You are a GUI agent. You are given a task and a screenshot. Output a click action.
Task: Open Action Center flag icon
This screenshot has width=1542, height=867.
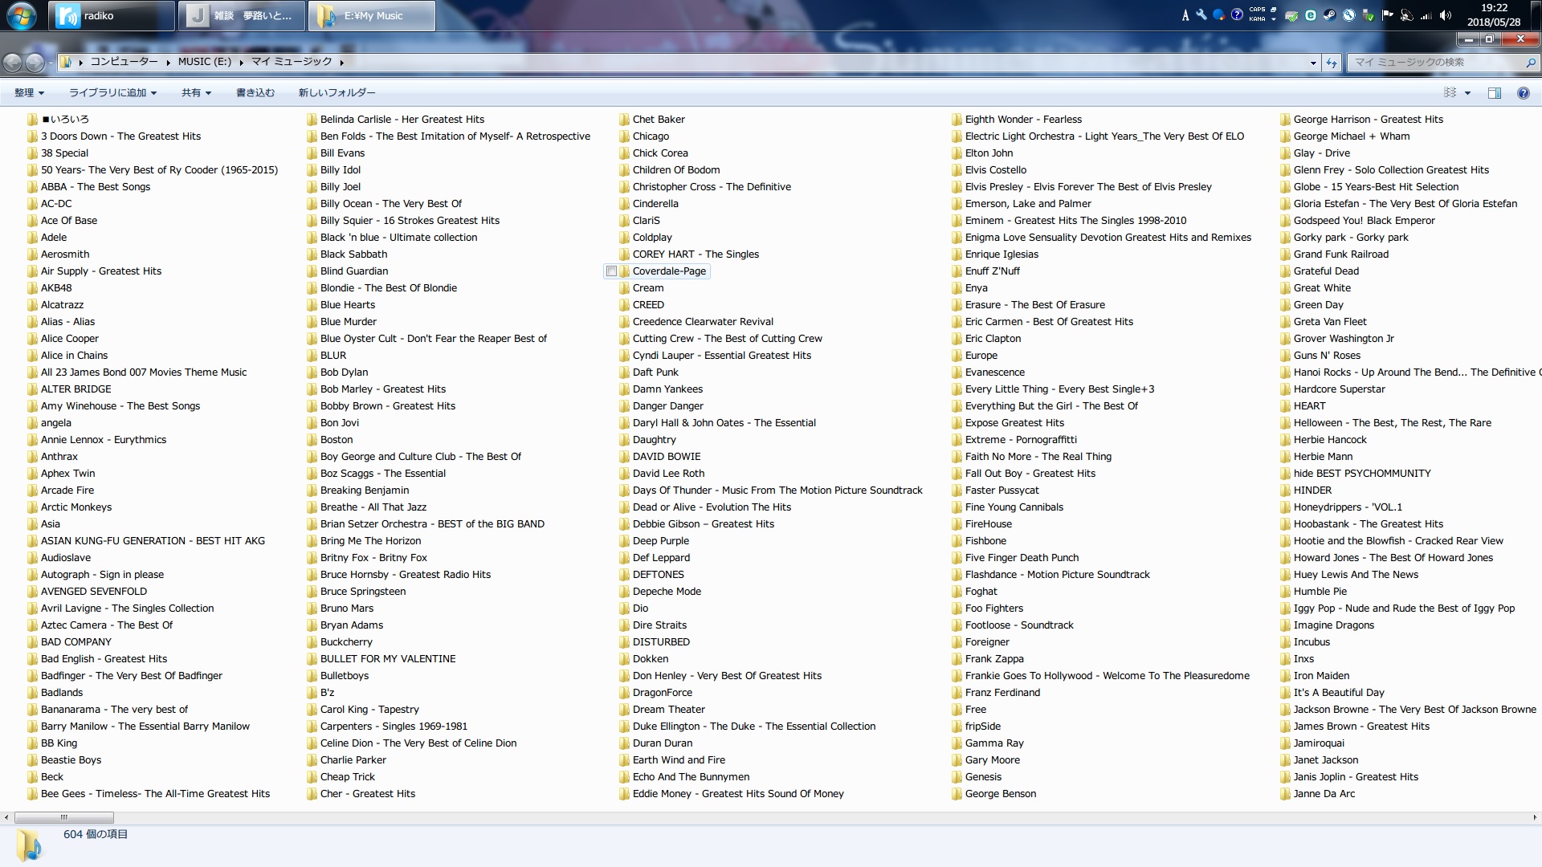click(x=1387, y=15)
